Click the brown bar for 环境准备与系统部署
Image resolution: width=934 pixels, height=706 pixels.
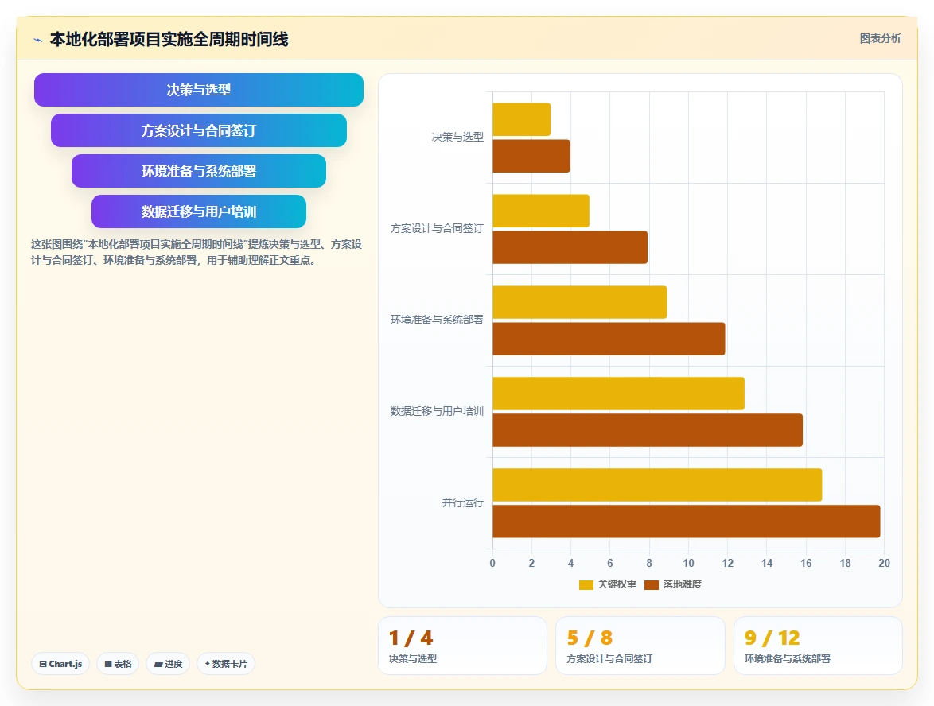609,339
